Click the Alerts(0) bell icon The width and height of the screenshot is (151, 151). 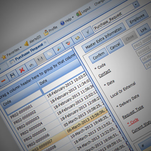27,44
